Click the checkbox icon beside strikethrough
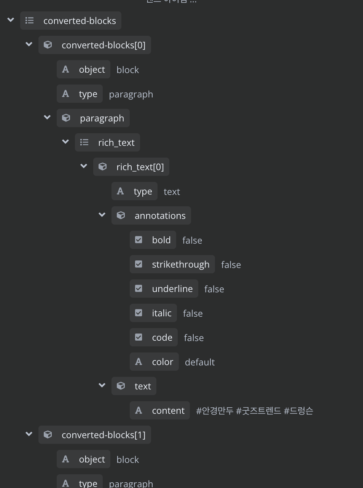 tap(139, 264)
